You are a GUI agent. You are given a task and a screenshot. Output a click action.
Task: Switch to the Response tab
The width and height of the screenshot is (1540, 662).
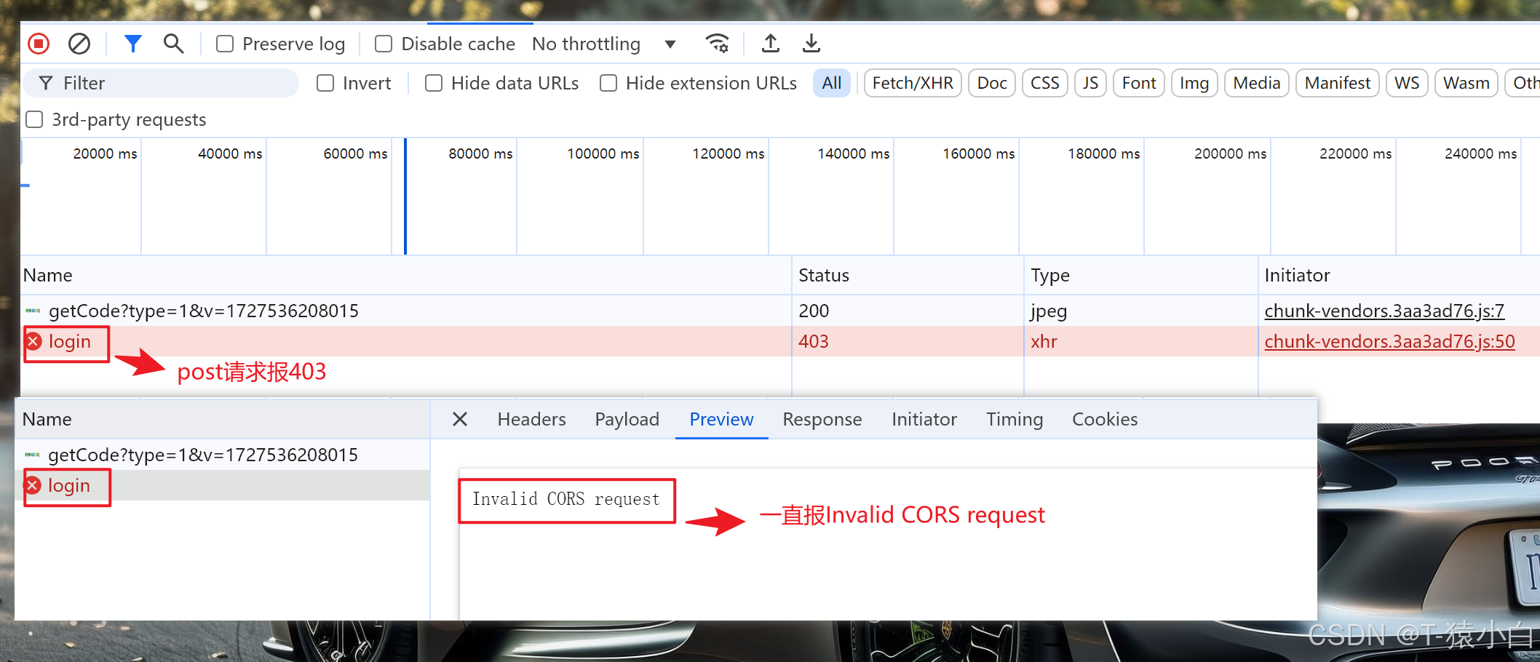click(x=822, y=419)
